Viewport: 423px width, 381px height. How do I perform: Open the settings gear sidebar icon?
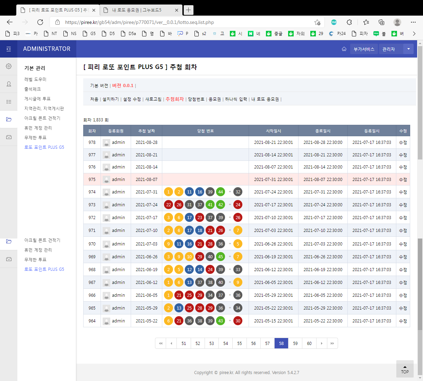coord(9,66)
